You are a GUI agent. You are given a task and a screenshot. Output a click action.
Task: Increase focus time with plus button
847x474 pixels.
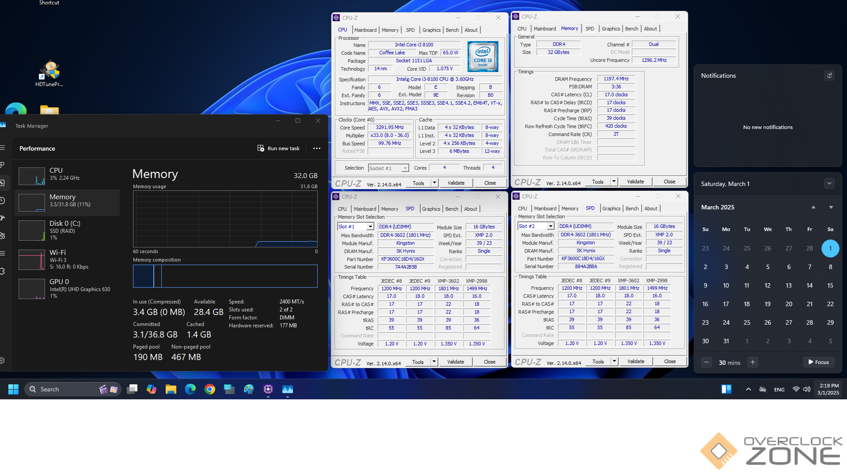[x=753, y=362]
